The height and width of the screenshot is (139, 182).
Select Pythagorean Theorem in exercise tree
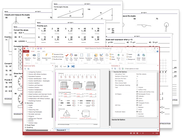tap(35, 118)
